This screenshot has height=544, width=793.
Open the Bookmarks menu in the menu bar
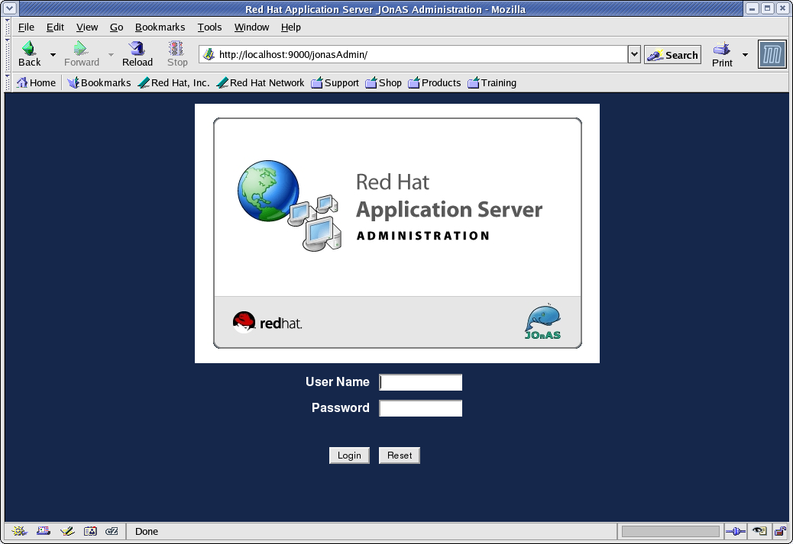(x=160, y=27)
